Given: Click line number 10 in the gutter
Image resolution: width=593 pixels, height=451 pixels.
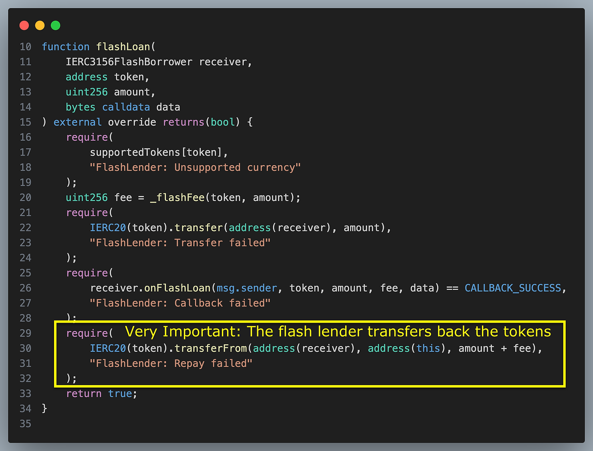Looking at the screenshot, I should pyautogui.click(x=25, y=47).
